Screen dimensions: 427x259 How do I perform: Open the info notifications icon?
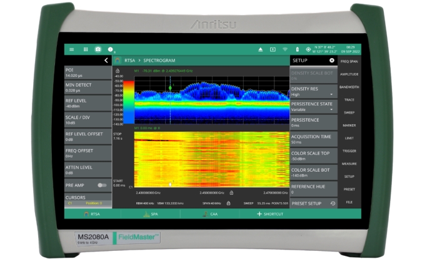[x=110, y=49]
